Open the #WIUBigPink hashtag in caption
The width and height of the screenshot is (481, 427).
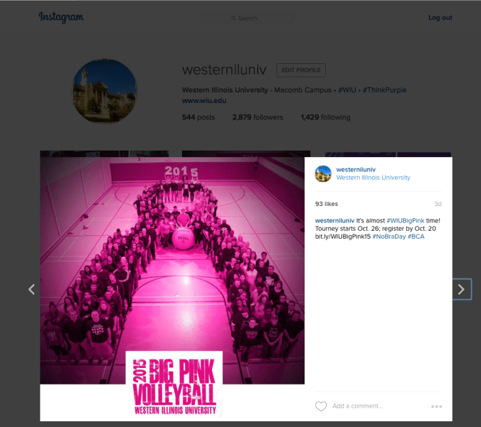(406, 220)
